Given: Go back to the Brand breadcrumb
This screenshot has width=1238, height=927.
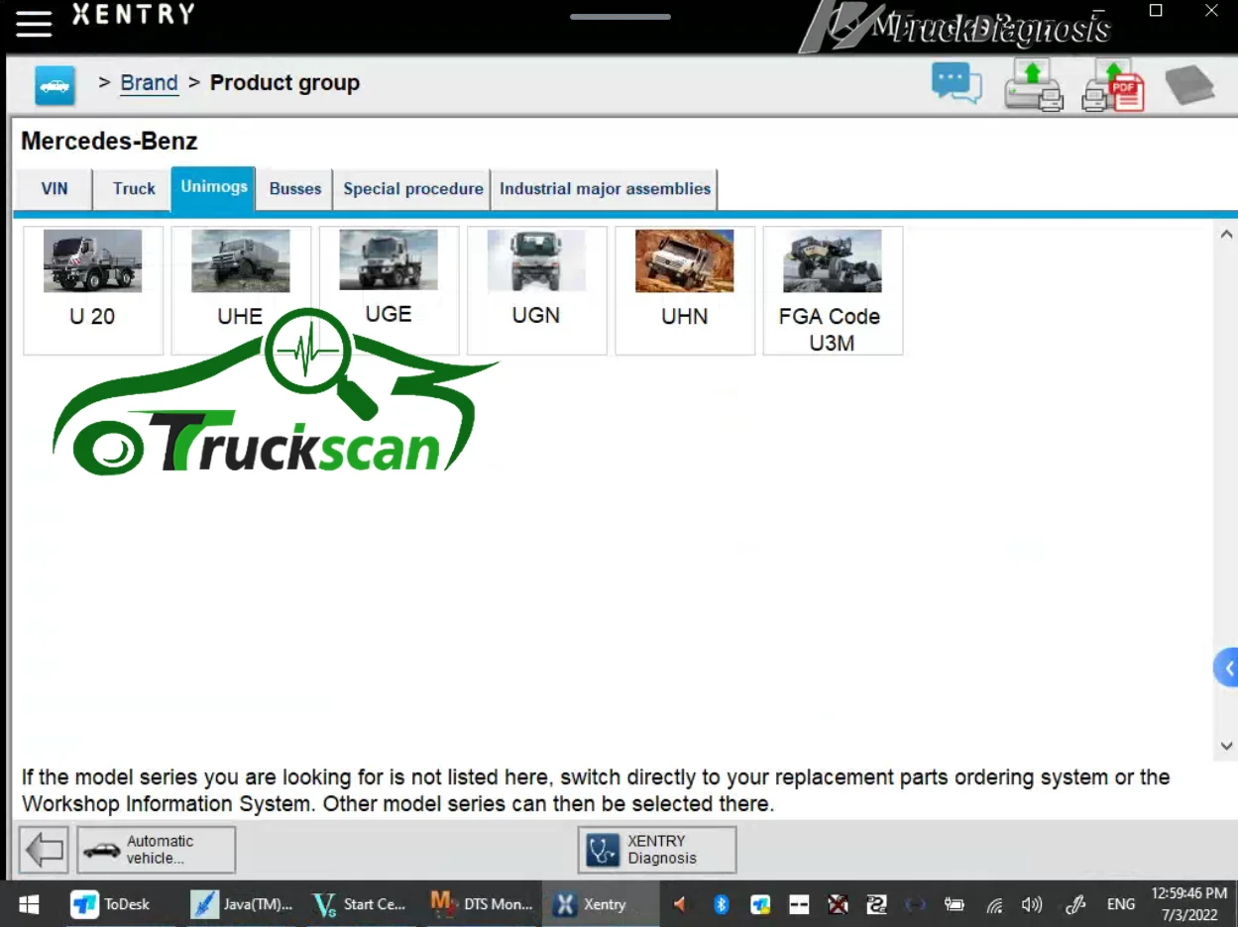Looking at the screenshot, I should coord(149,83).
